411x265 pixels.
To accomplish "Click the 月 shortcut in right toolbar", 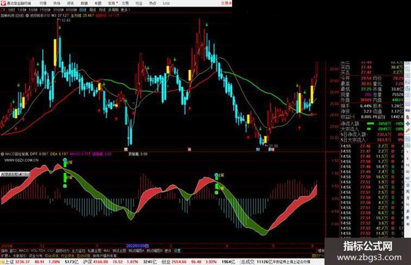I will (x=408, y=198).
